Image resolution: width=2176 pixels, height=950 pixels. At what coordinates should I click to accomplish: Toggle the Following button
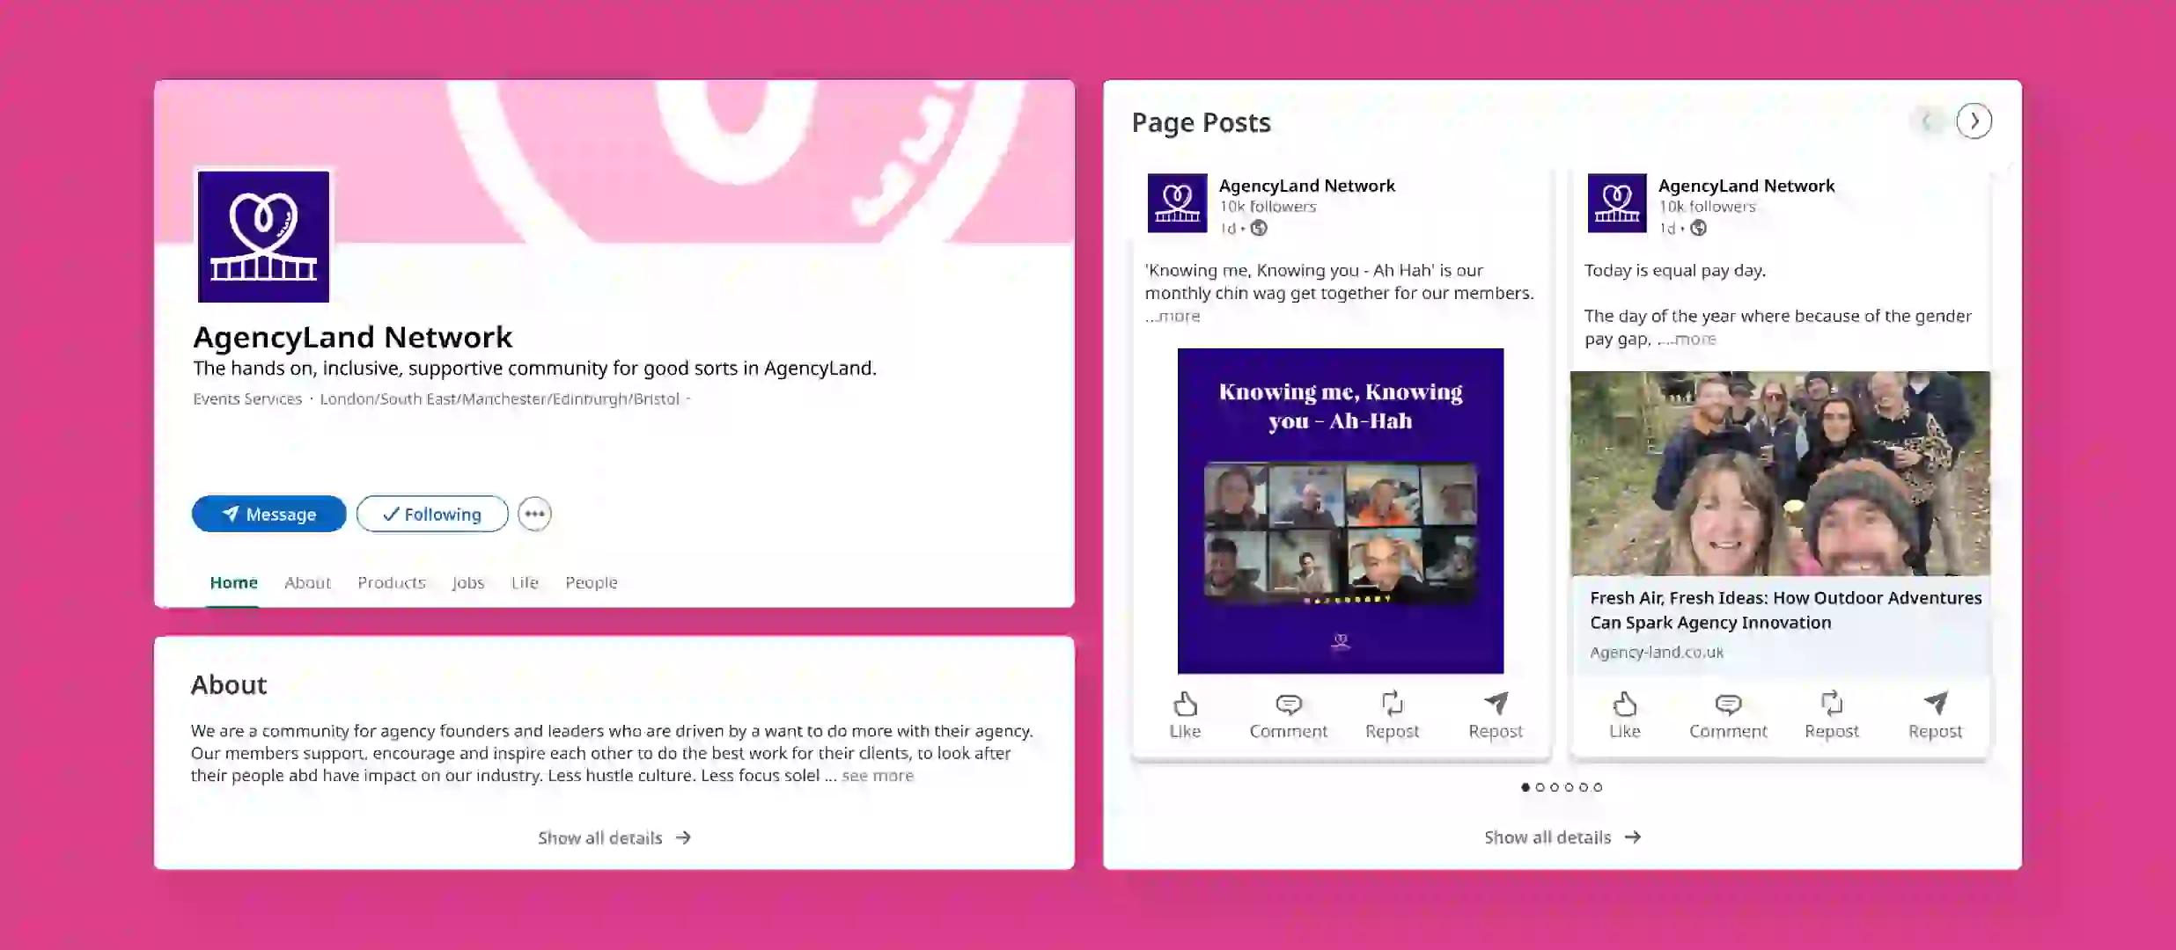click(x=432, y=514)
